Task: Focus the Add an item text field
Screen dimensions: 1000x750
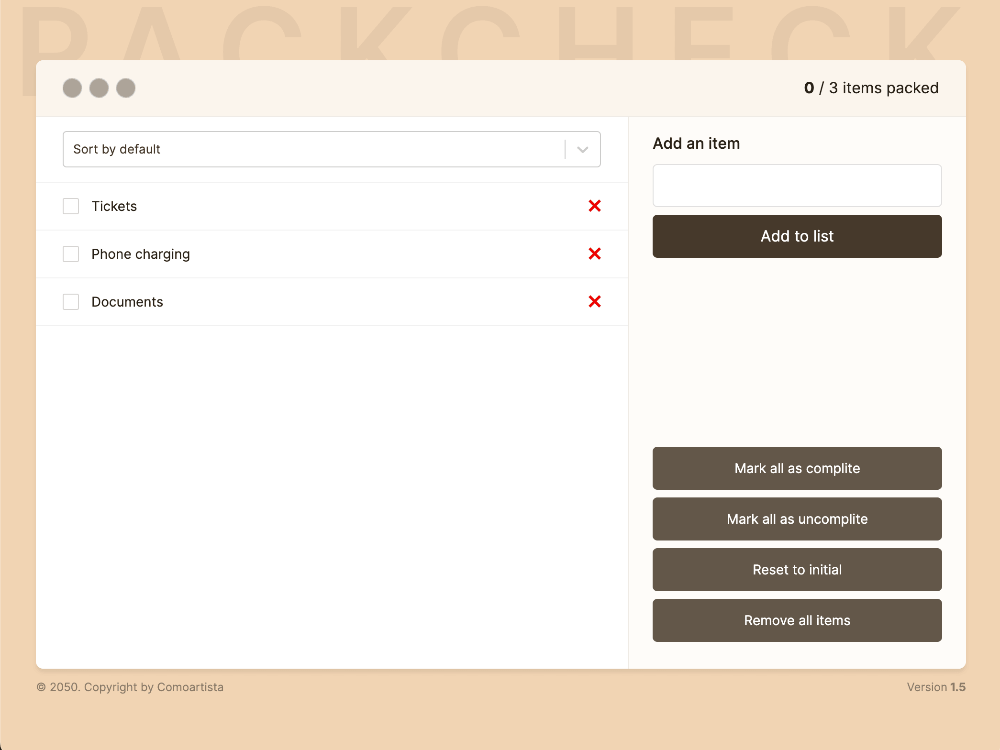Action: [797, 186]
